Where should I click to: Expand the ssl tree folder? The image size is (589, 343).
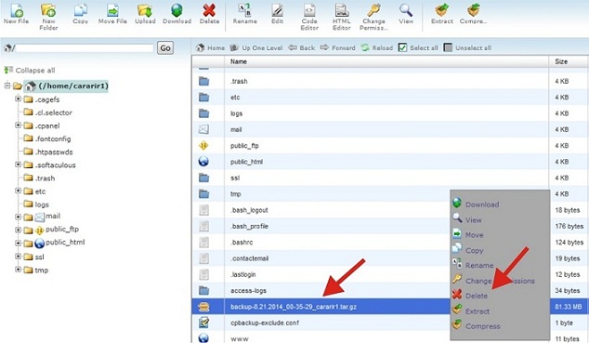click(x=18, y=257)
